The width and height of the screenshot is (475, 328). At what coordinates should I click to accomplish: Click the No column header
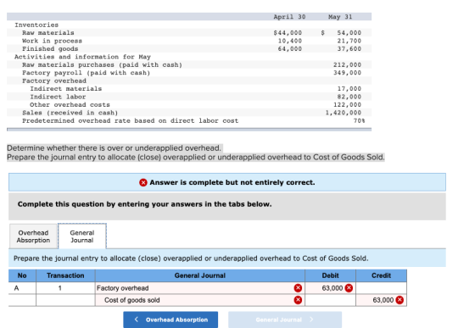[22, 275]
